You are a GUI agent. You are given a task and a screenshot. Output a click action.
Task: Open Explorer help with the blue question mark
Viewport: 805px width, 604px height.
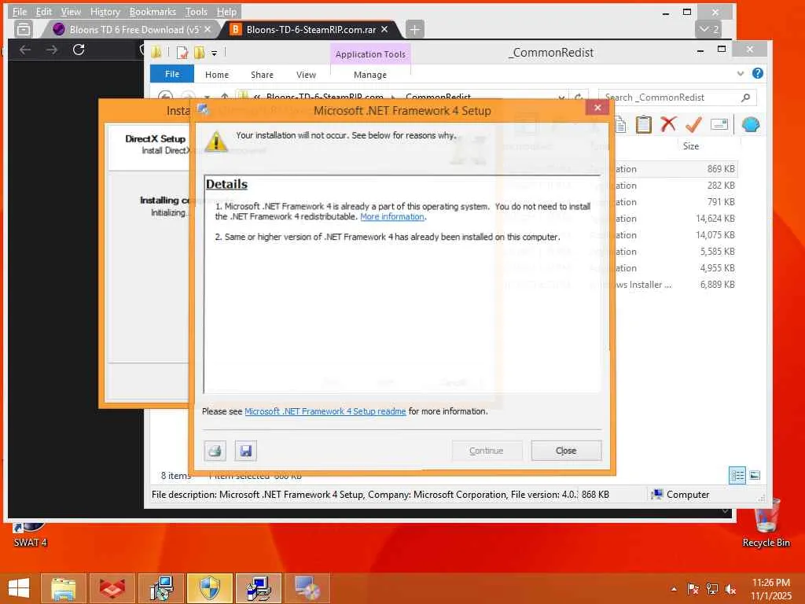tap(758, 73)
